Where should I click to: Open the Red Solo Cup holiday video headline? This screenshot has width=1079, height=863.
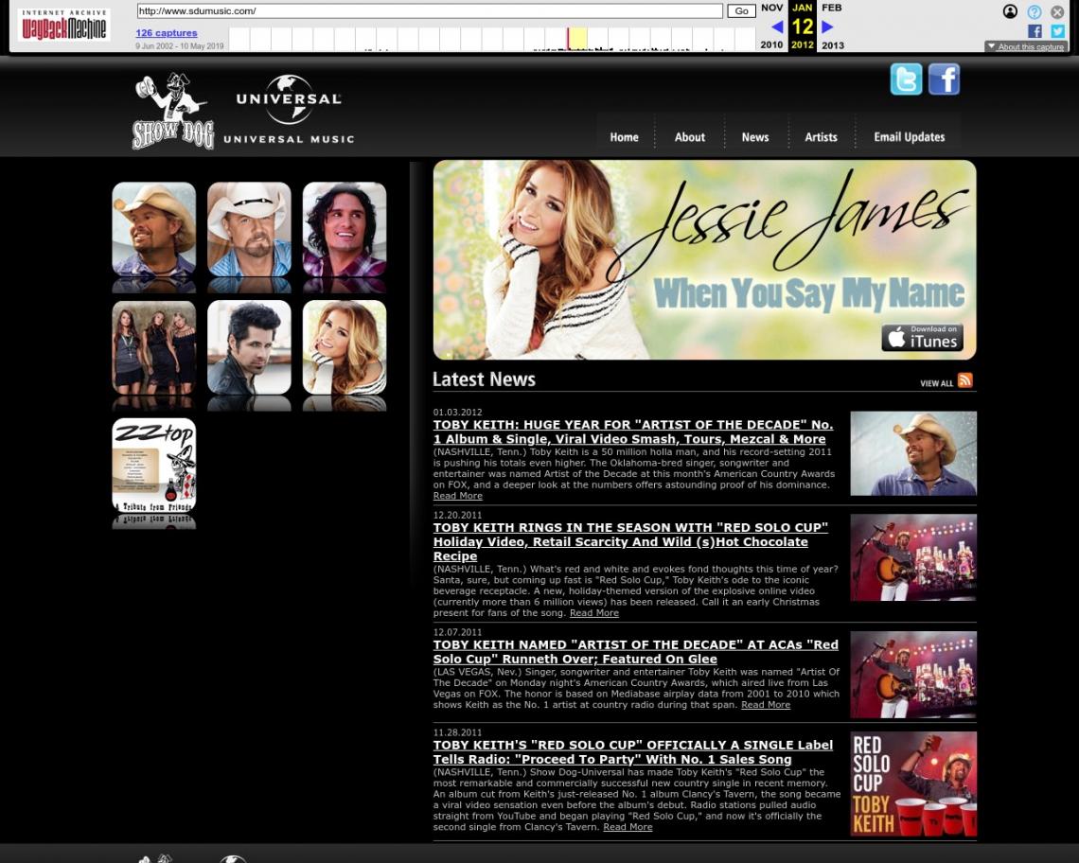(x=630, y=541)
